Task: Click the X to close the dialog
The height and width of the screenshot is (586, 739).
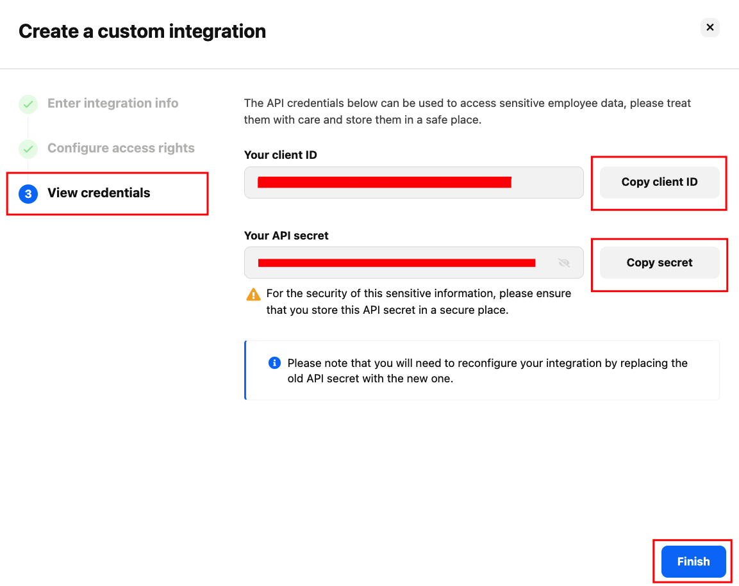Action: 710,27
